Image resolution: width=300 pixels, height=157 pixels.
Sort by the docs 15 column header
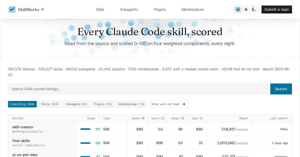pos(197,118)
